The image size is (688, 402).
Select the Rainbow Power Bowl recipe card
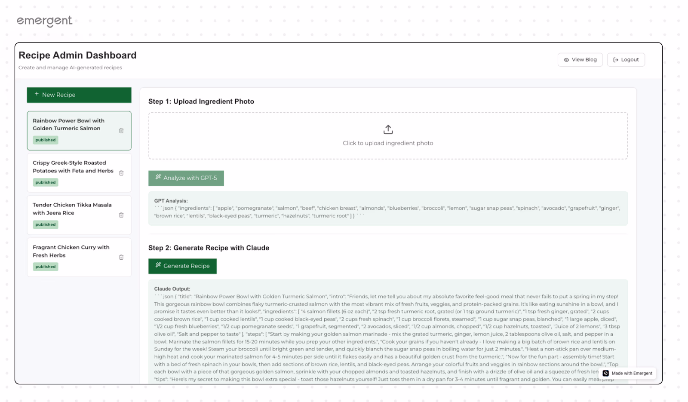pos(79,131)
